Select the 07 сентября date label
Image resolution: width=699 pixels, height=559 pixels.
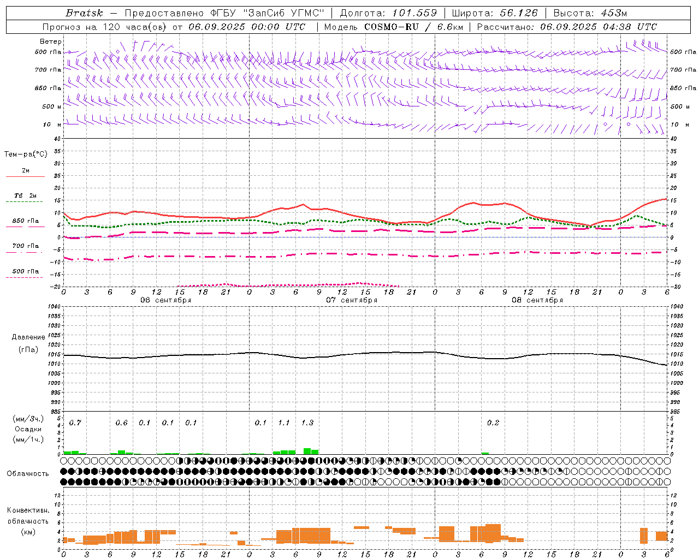click(x=351, y=300)
